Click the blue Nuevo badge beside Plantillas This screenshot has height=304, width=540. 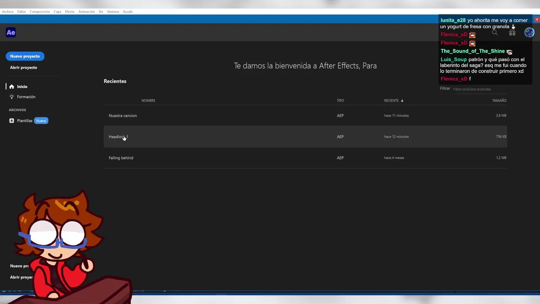pyautogui.click(x=41, y=121)
